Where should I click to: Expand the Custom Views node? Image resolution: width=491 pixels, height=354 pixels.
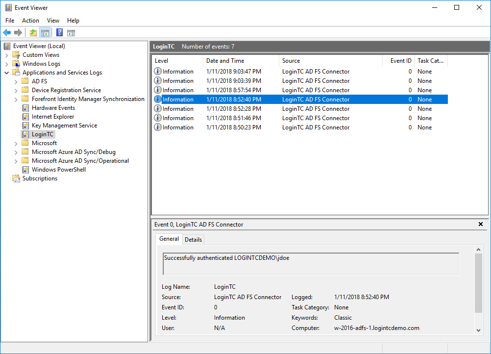tap(6, 55)
